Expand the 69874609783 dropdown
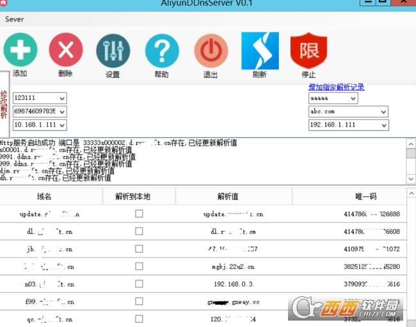This screenshot has width=416, height=327. pos(62,112)
